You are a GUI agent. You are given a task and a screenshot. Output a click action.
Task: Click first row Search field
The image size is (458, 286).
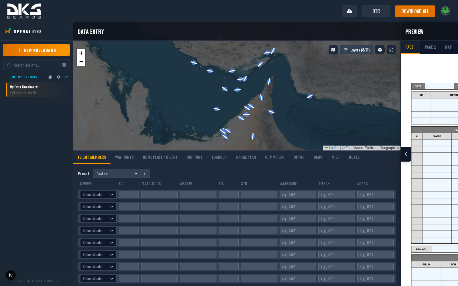point(337,194)
